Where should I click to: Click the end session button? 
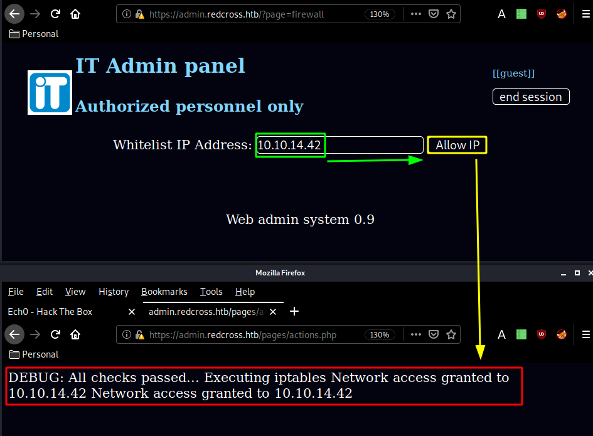pyautogui.click(x=531, y=97)
